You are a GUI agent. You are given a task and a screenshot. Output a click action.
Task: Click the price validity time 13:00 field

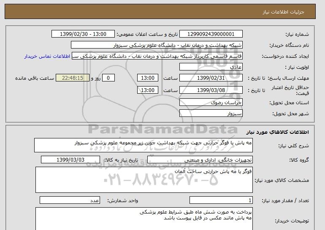(x=148, y=90)
